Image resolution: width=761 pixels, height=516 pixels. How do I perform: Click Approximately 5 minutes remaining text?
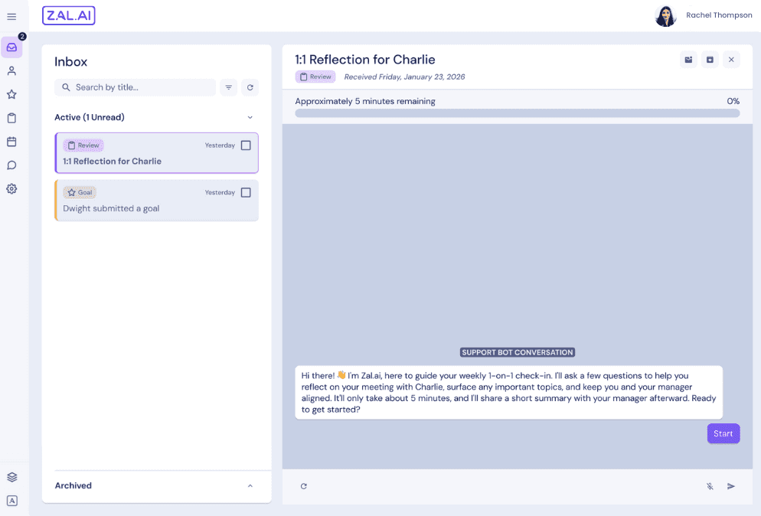tap(365, 102)
